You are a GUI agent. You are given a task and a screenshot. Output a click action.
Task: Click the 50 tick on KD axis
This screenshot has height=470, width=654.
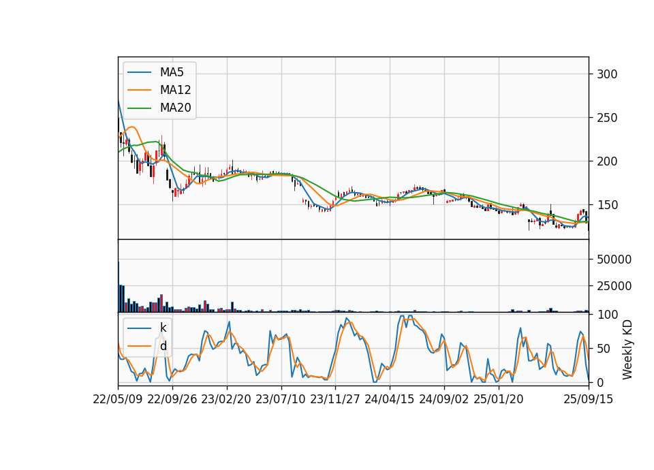coord(604,349)
